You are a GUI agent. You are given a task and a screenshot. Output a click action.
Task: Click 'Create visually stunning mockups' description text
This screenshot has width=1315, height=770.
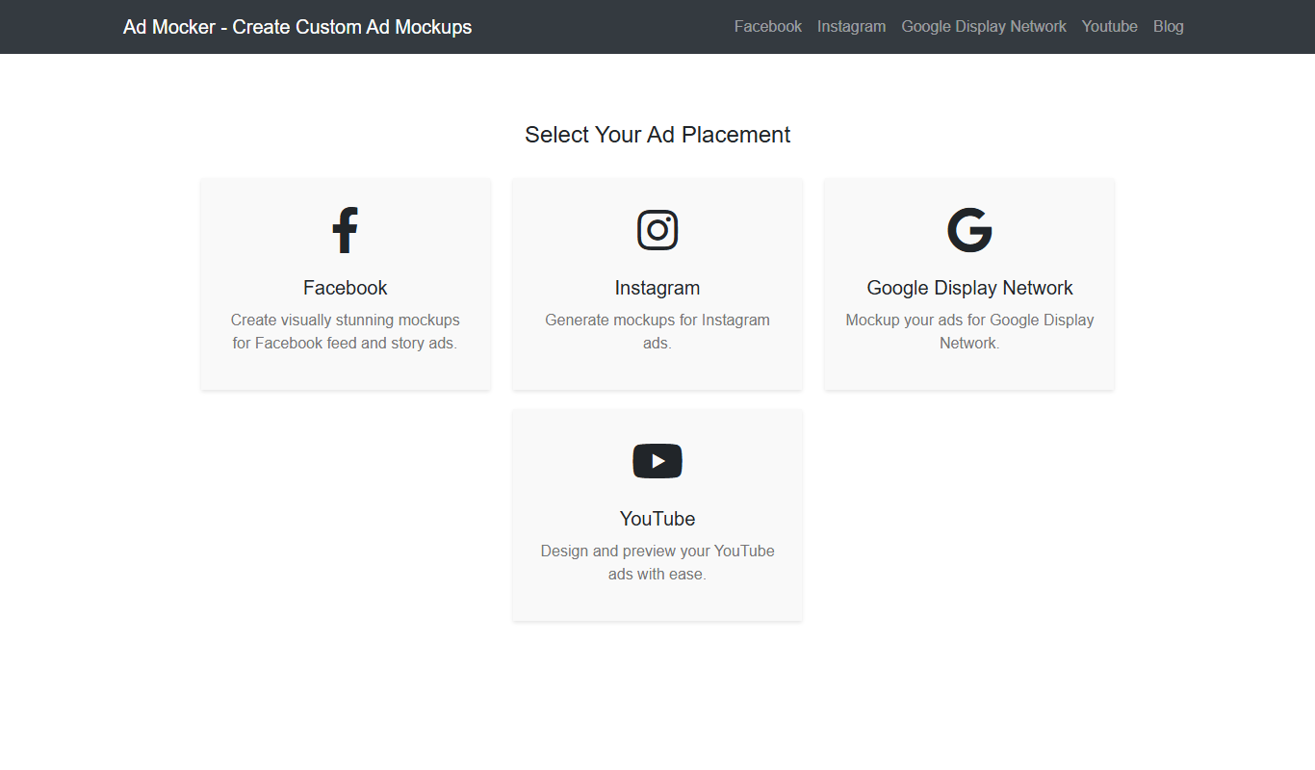[345, 320]
